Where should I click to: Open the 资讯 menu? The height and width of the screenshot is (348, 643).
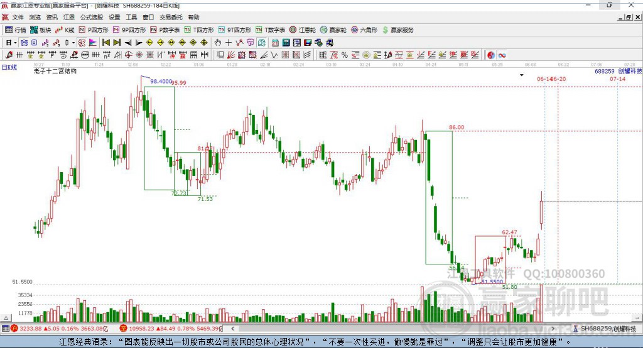52,17
